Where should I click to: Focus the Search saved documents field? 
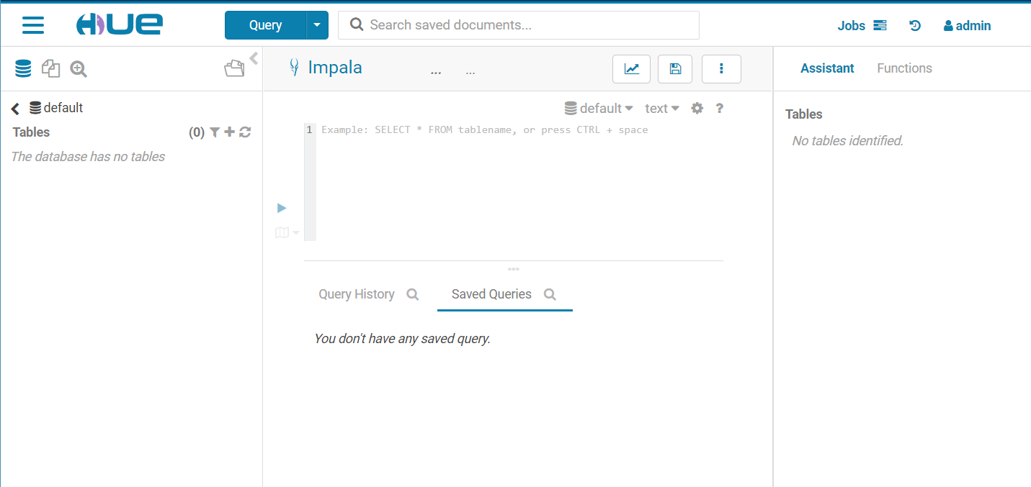tap(519, 25)
